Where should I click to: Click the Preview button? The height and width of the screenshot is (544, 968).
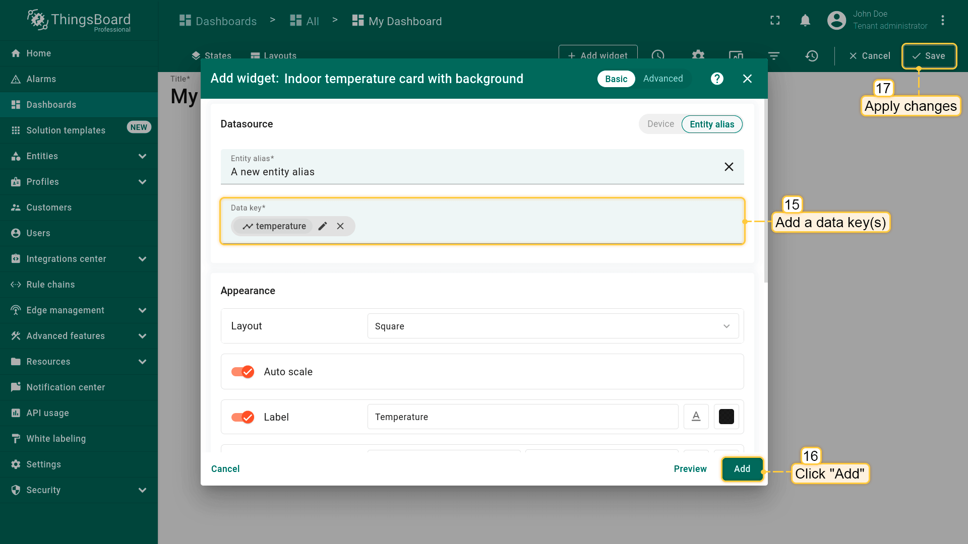pos(690,469)
